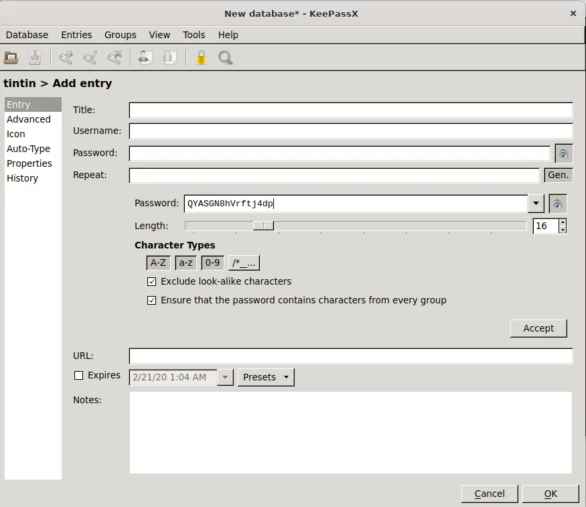
Task: Click the Copy username toolbar icon
Action: (145, 58)
